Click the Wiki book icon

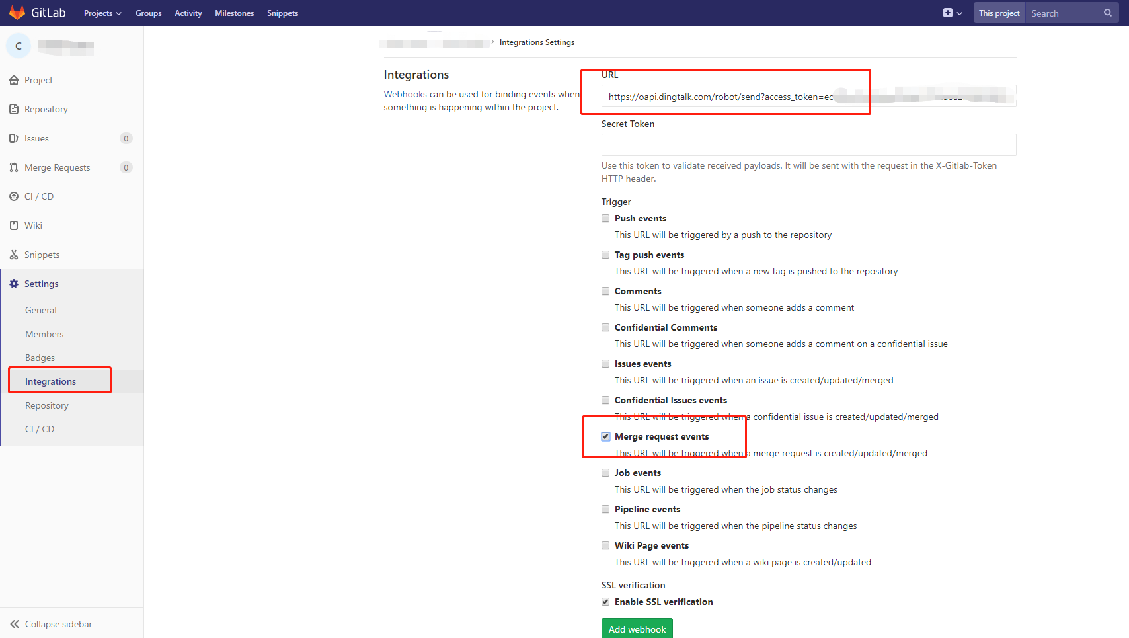14,225
